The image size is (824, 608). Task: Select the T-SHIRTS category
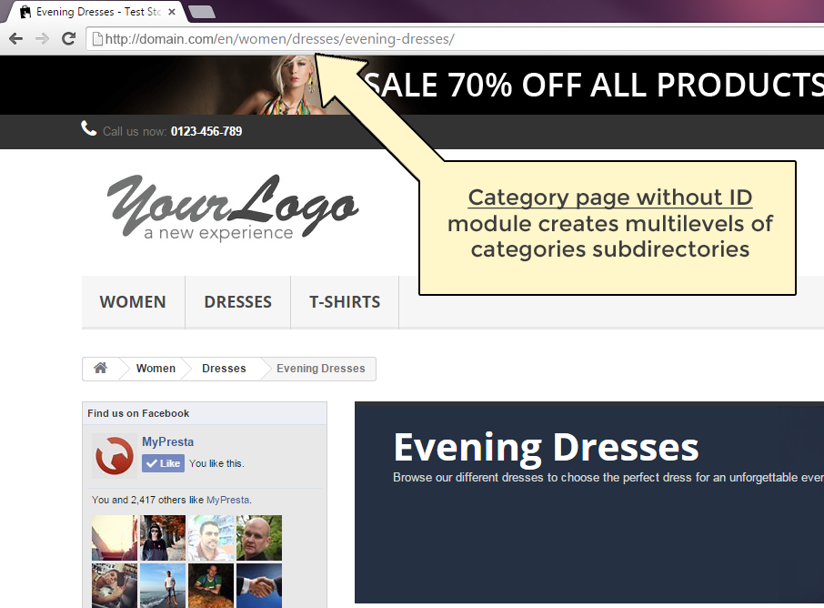pos(344,301)
